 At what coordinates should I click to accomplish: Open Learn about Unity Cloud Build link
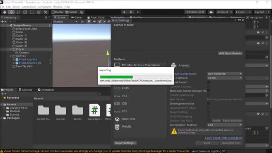coord(224,138)
